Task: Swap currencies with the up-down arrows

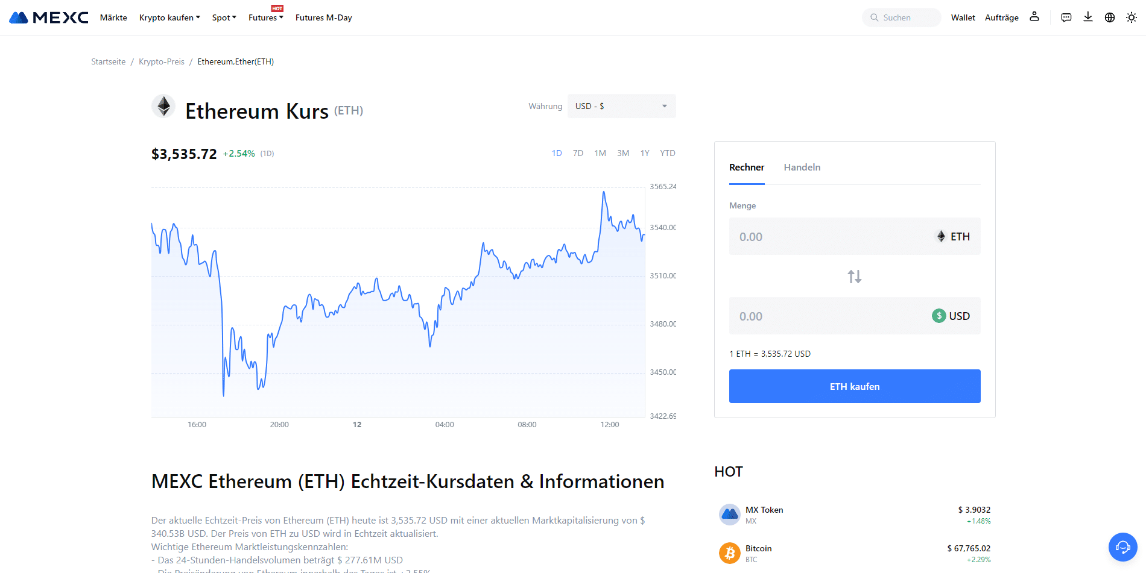Action: (x=855, y=277)
